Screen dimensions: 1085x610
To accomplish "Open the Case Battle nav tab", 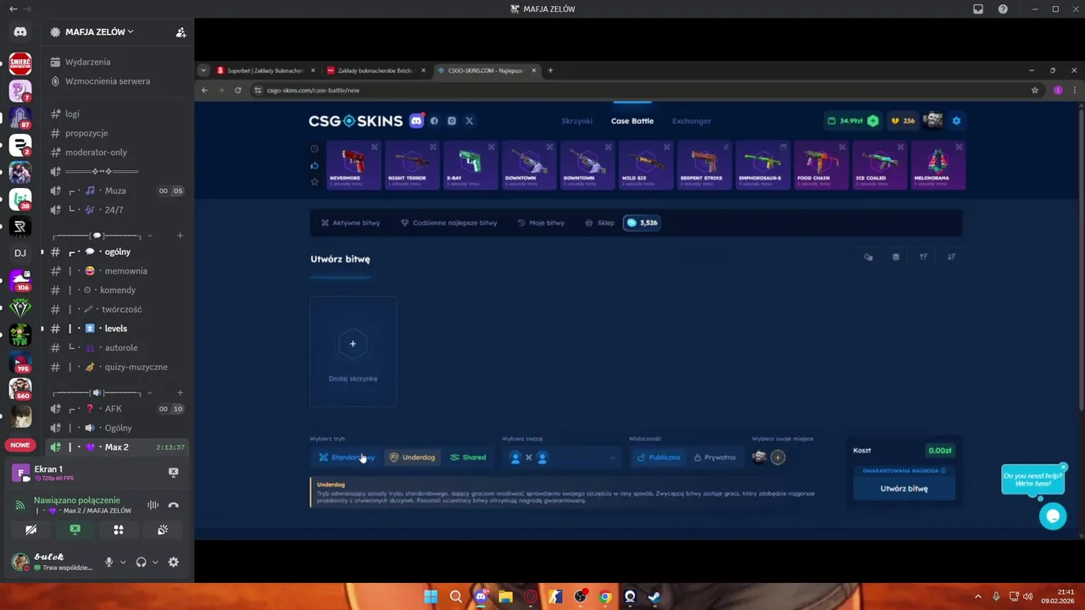I will pyautogui.click(x=632, y=121).
